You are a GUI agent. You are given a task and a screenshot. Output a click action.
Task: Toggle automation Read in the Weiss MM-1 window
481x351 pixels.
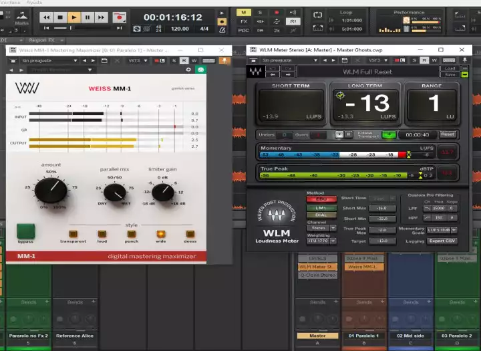[184, 61]
